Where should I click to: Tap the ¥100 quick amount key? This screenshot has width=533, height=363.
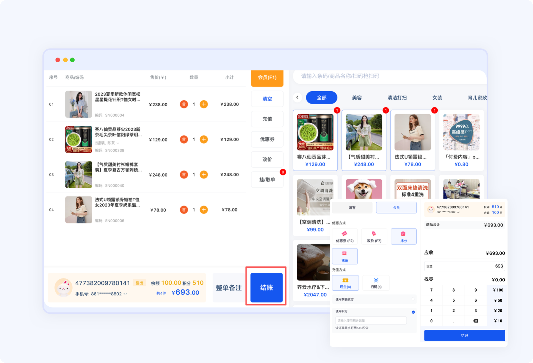(x=498, y=290)
